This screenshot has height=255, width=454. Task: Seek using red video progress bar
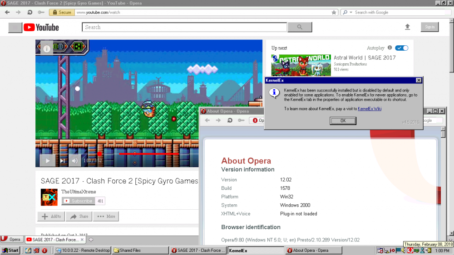148,154
